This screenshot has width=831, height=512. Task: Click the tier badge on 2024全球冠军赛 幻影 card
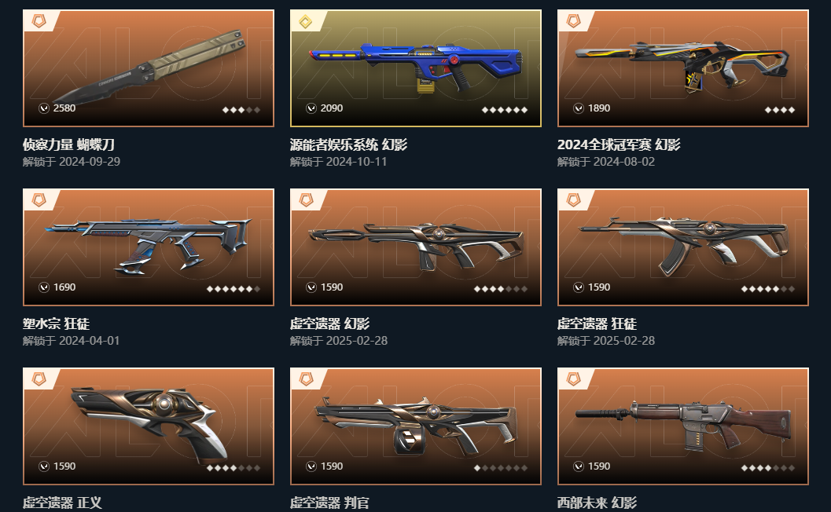[x=573, y=21]
